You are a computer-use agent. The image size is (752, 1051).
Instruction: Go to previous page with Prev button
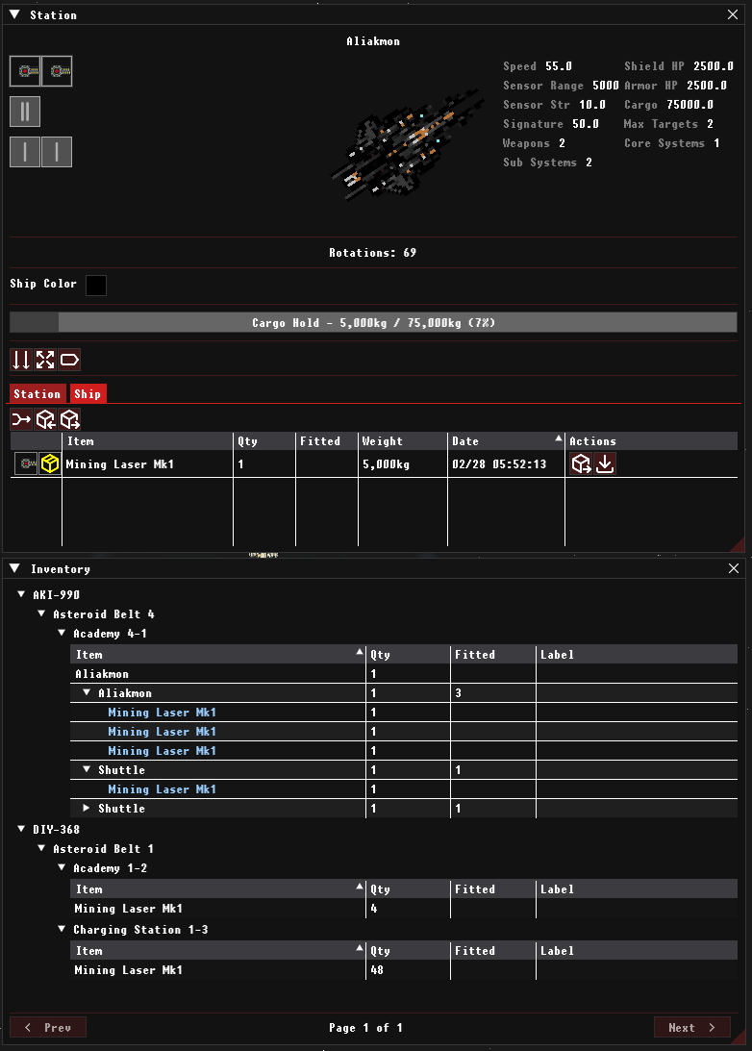coord(48,1028)
